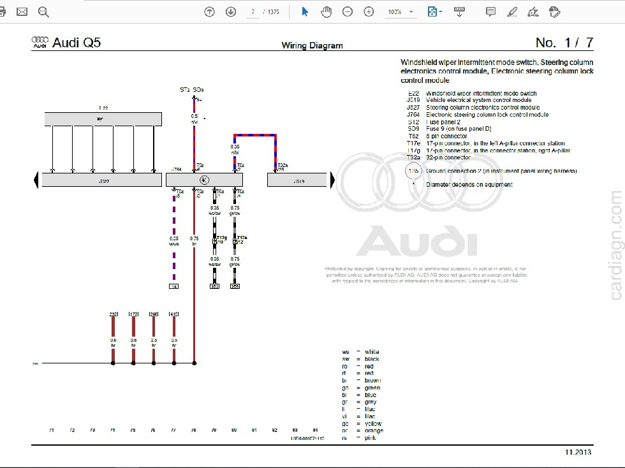Click the 'No. 1 / 7' page label

tap(564, 43)
